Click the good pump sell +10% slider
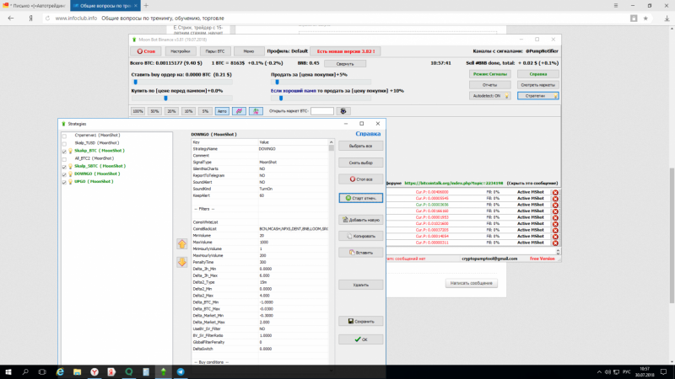675x379 pixels. point(321,99)
